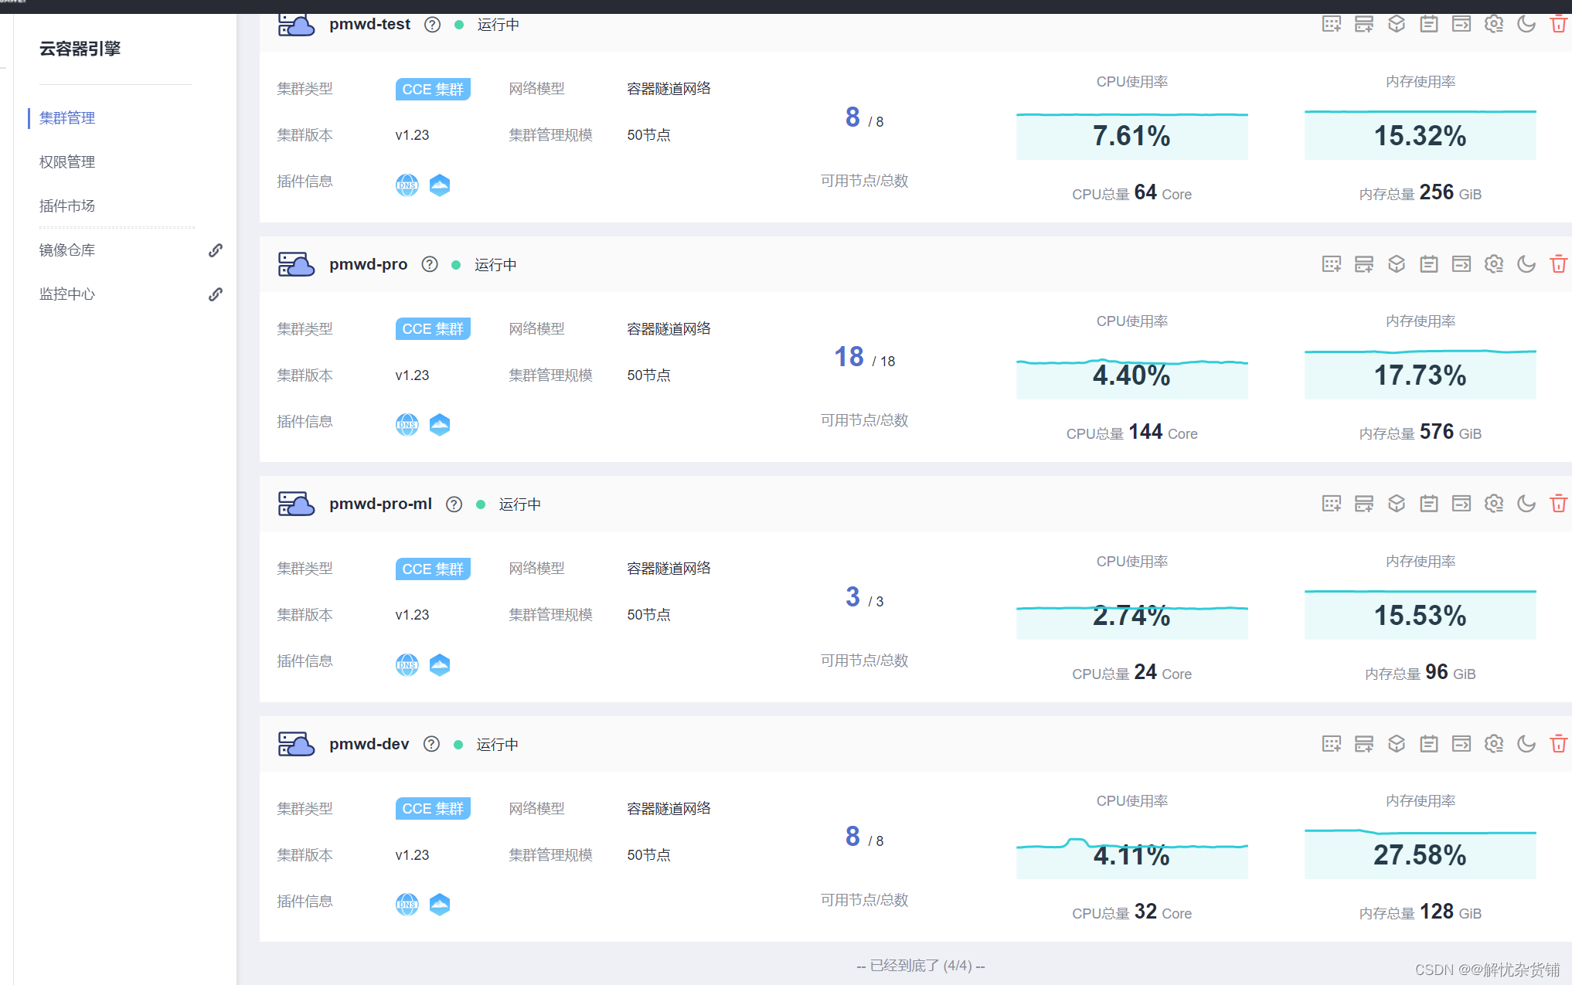The height and width of the screenshot is (985, 1572).
Task: Go to 插件市场 in the sidebar
Action: tap(67, 205)
